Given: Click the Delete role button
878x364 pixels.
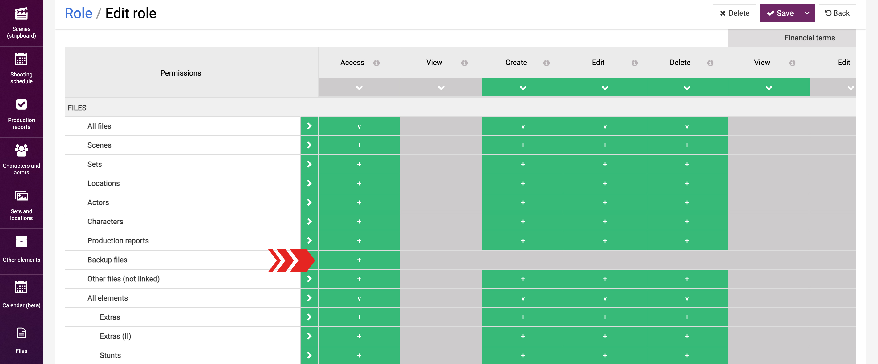Looking at the screenshot, I should click(734, 13).
